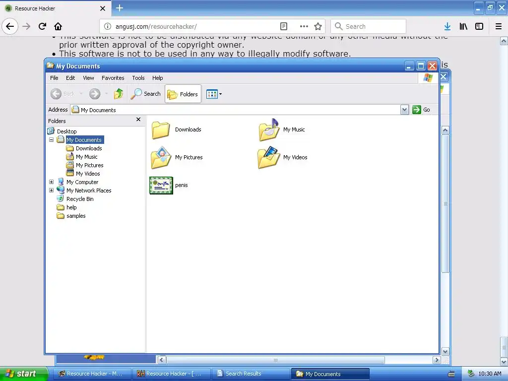Open Explorer Search pane
Image resolution: width=508 pixels, height=381 pixels.
[x=145, y=94]
